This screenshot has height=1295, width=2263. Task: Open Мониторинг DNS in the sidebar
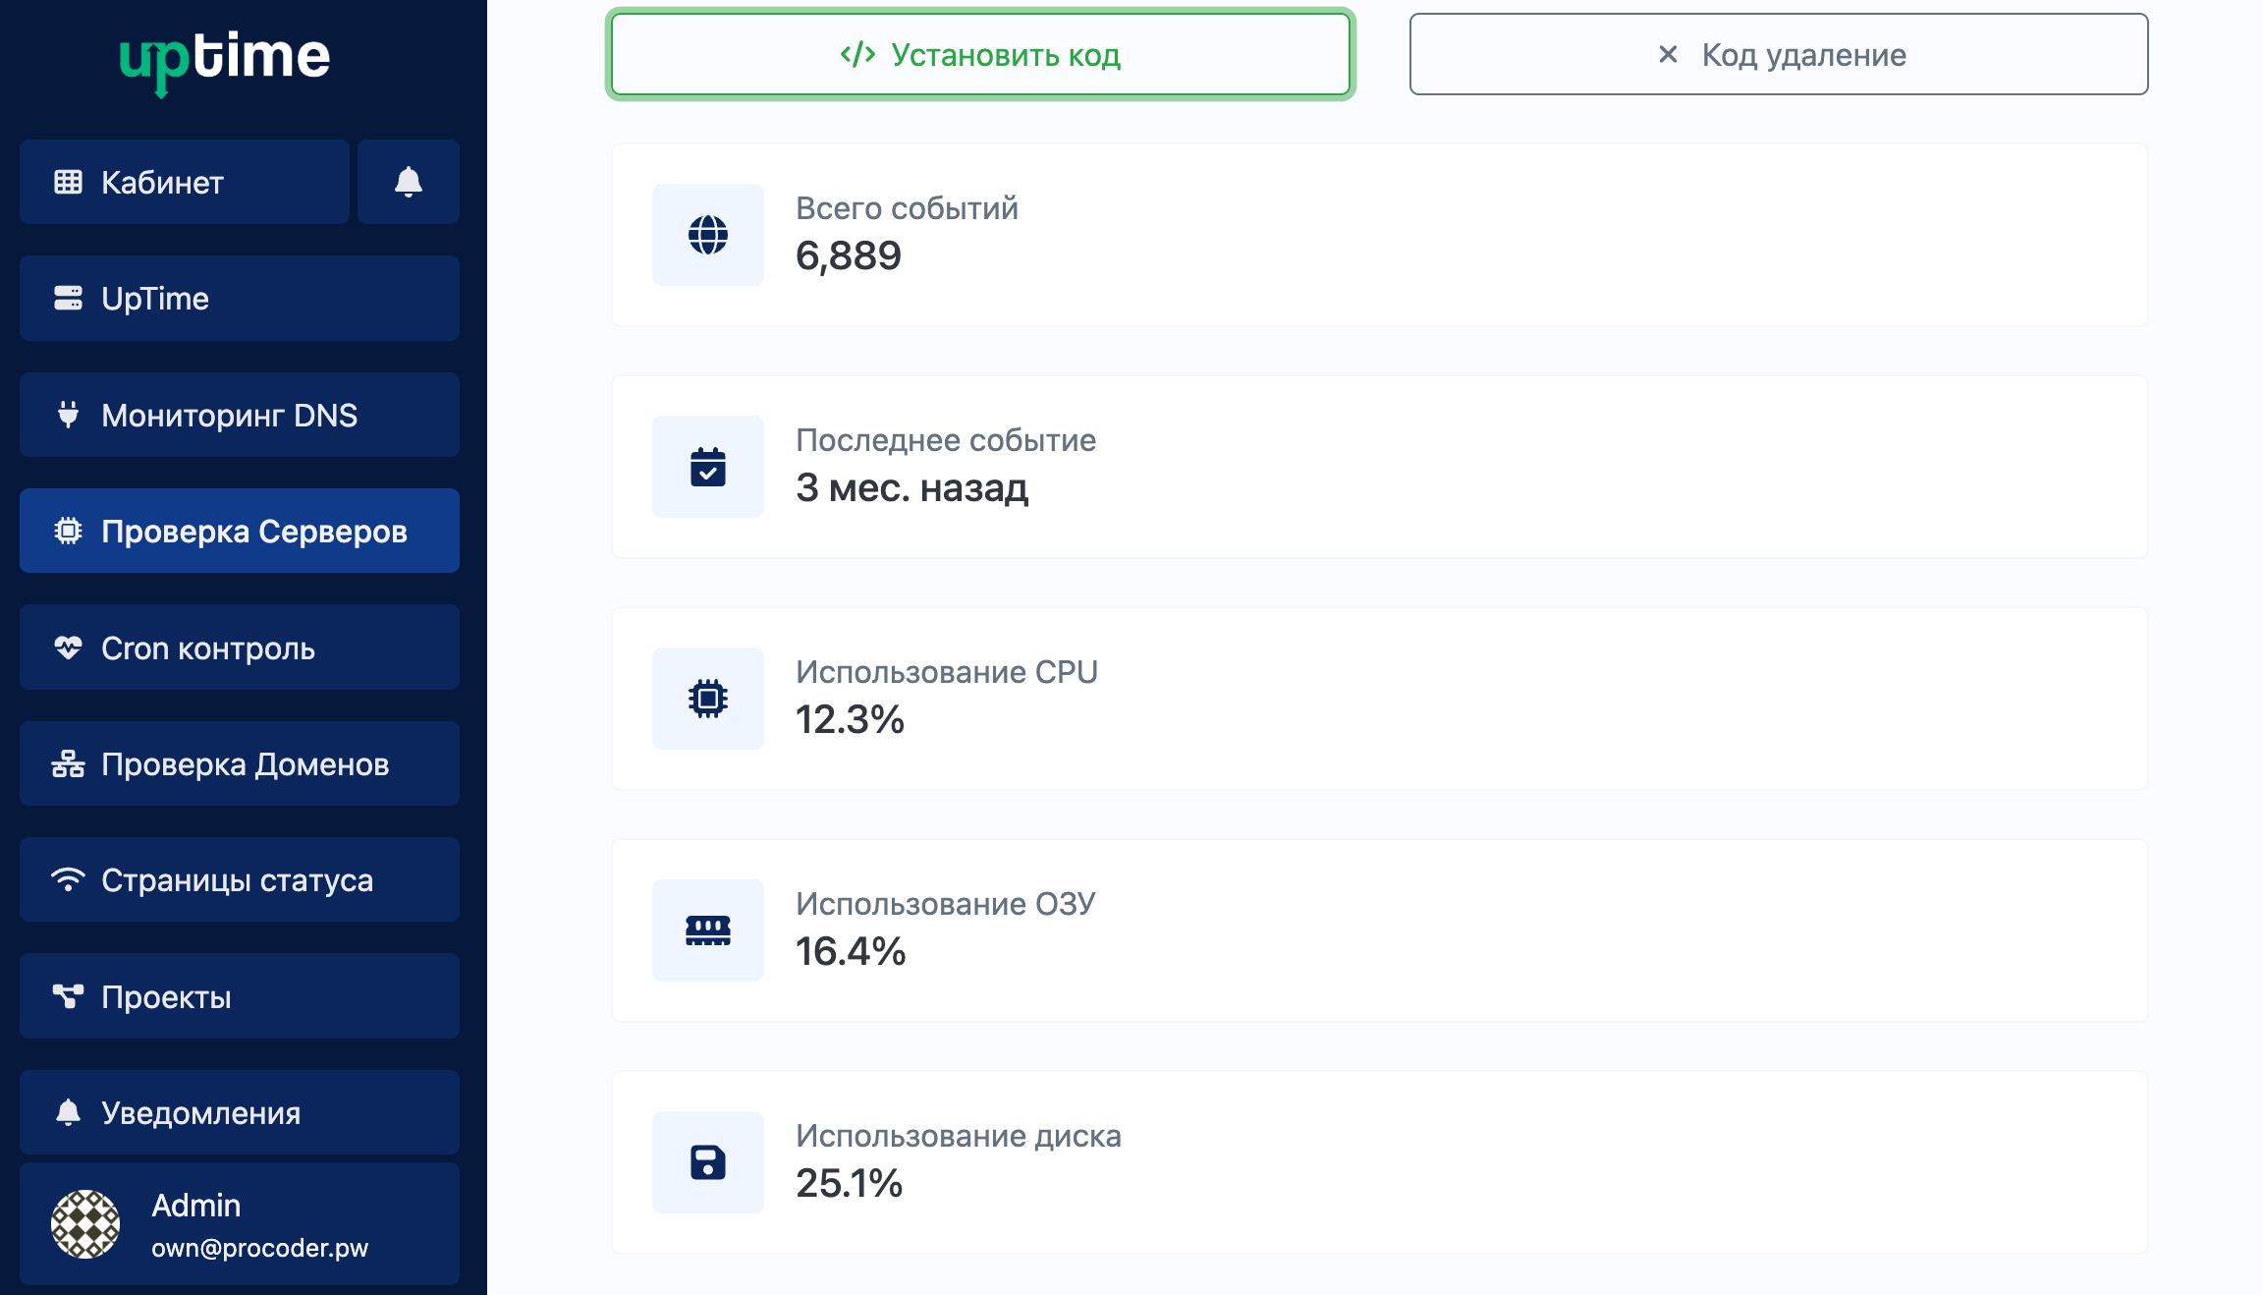pos(239,415)
